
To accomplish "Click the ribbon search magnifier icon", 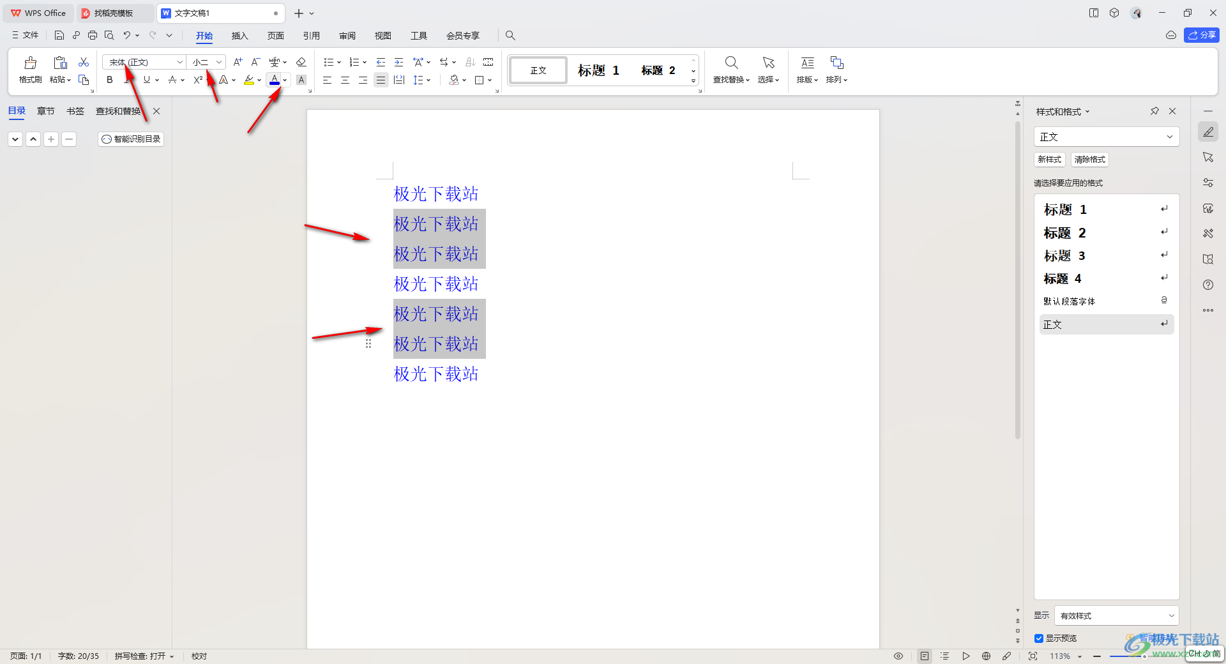I will pyautogui.click(x=510, y=35).
